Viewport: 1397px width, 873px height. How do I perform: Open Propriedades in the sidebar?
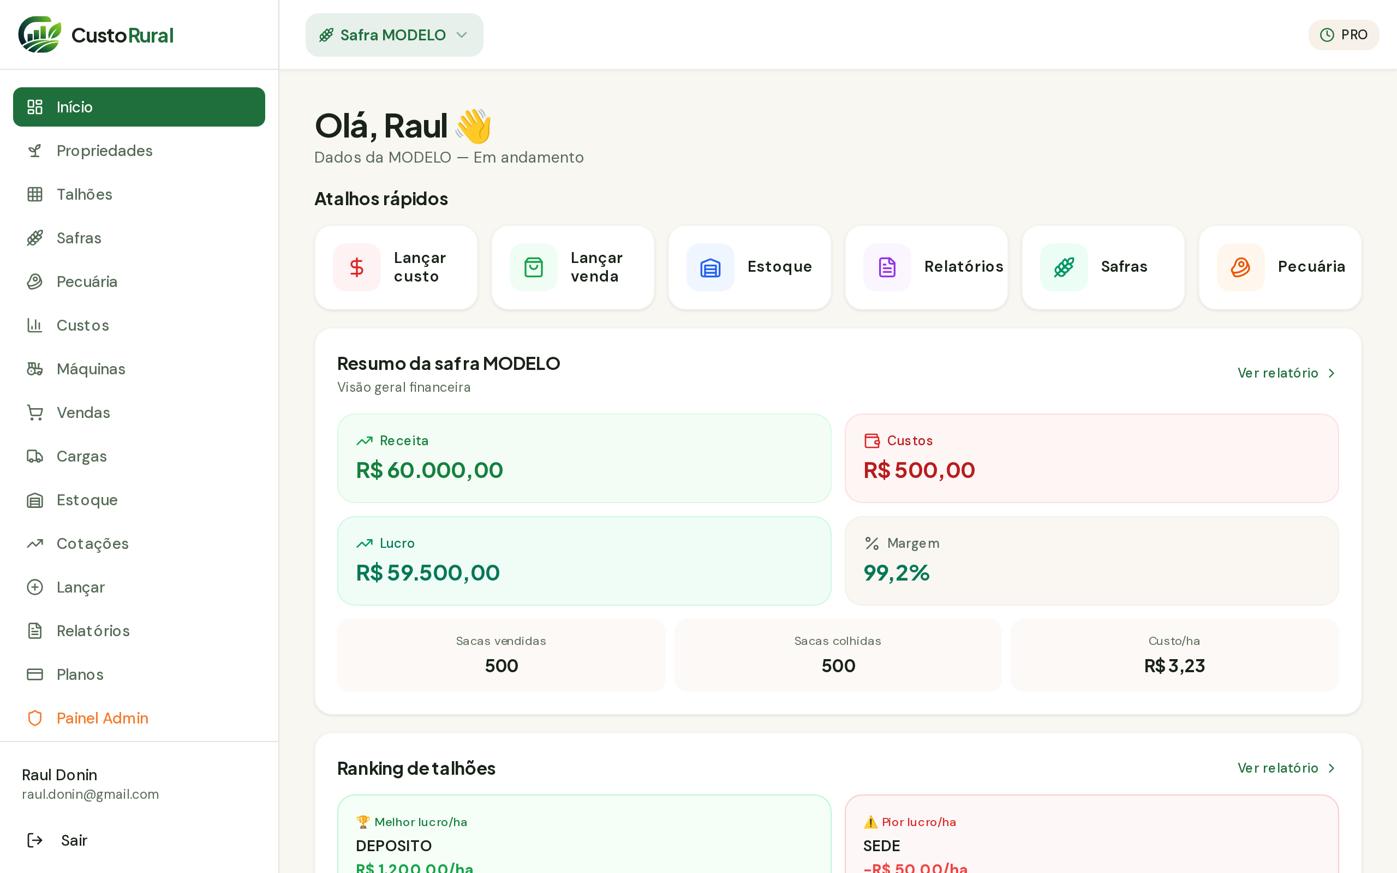[x=139, y=151]
